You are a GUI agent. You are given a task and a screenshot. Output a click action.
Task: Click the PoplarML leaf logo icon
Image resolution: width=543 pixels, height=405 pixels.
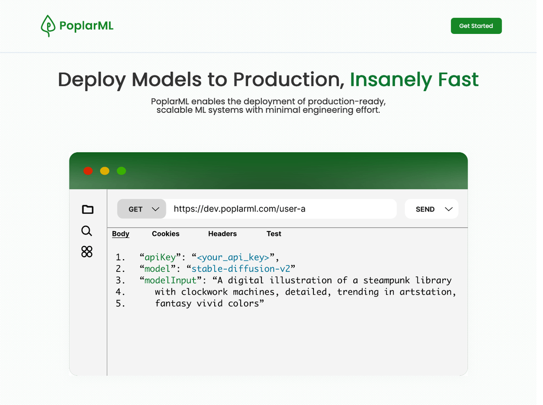pyautogui.click(x=48, y=26)
